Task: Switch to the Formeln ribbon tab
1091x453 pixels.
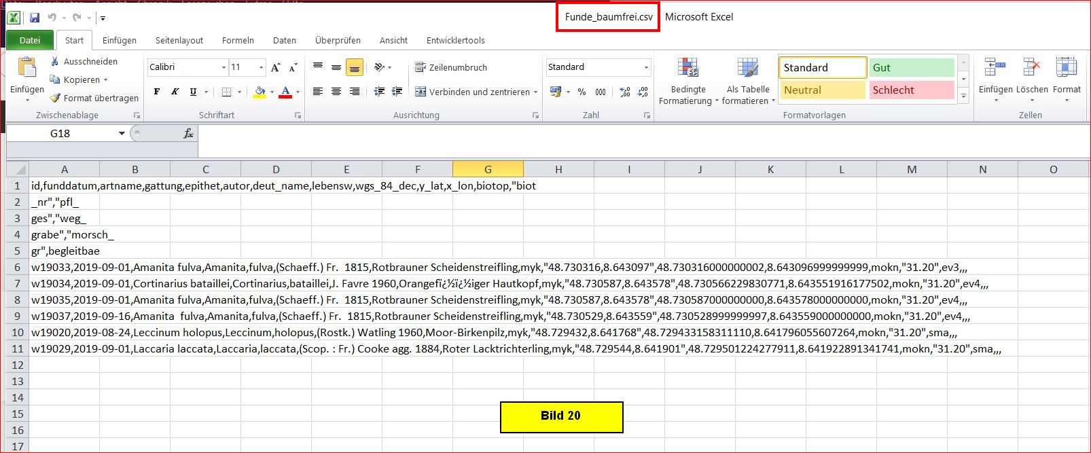Action: pyautogui.click(x=238, y=40)
